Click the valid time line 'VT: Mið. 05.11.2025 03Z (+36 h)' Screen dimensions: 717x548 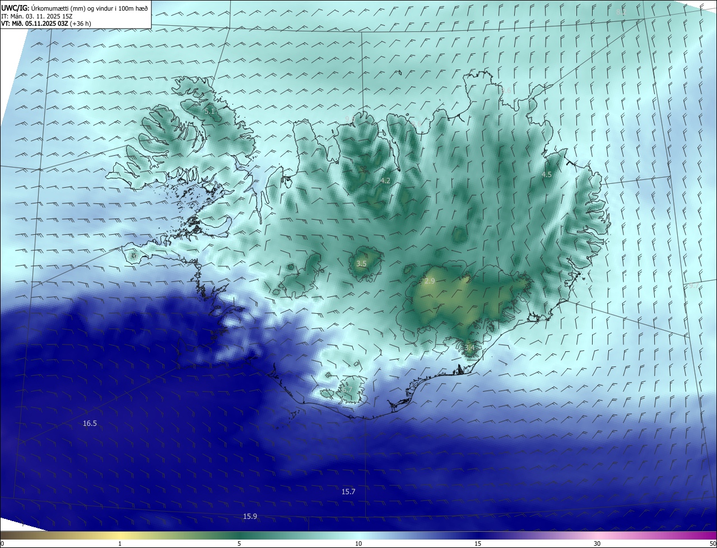pyautogui.click(x=46, y=24)
